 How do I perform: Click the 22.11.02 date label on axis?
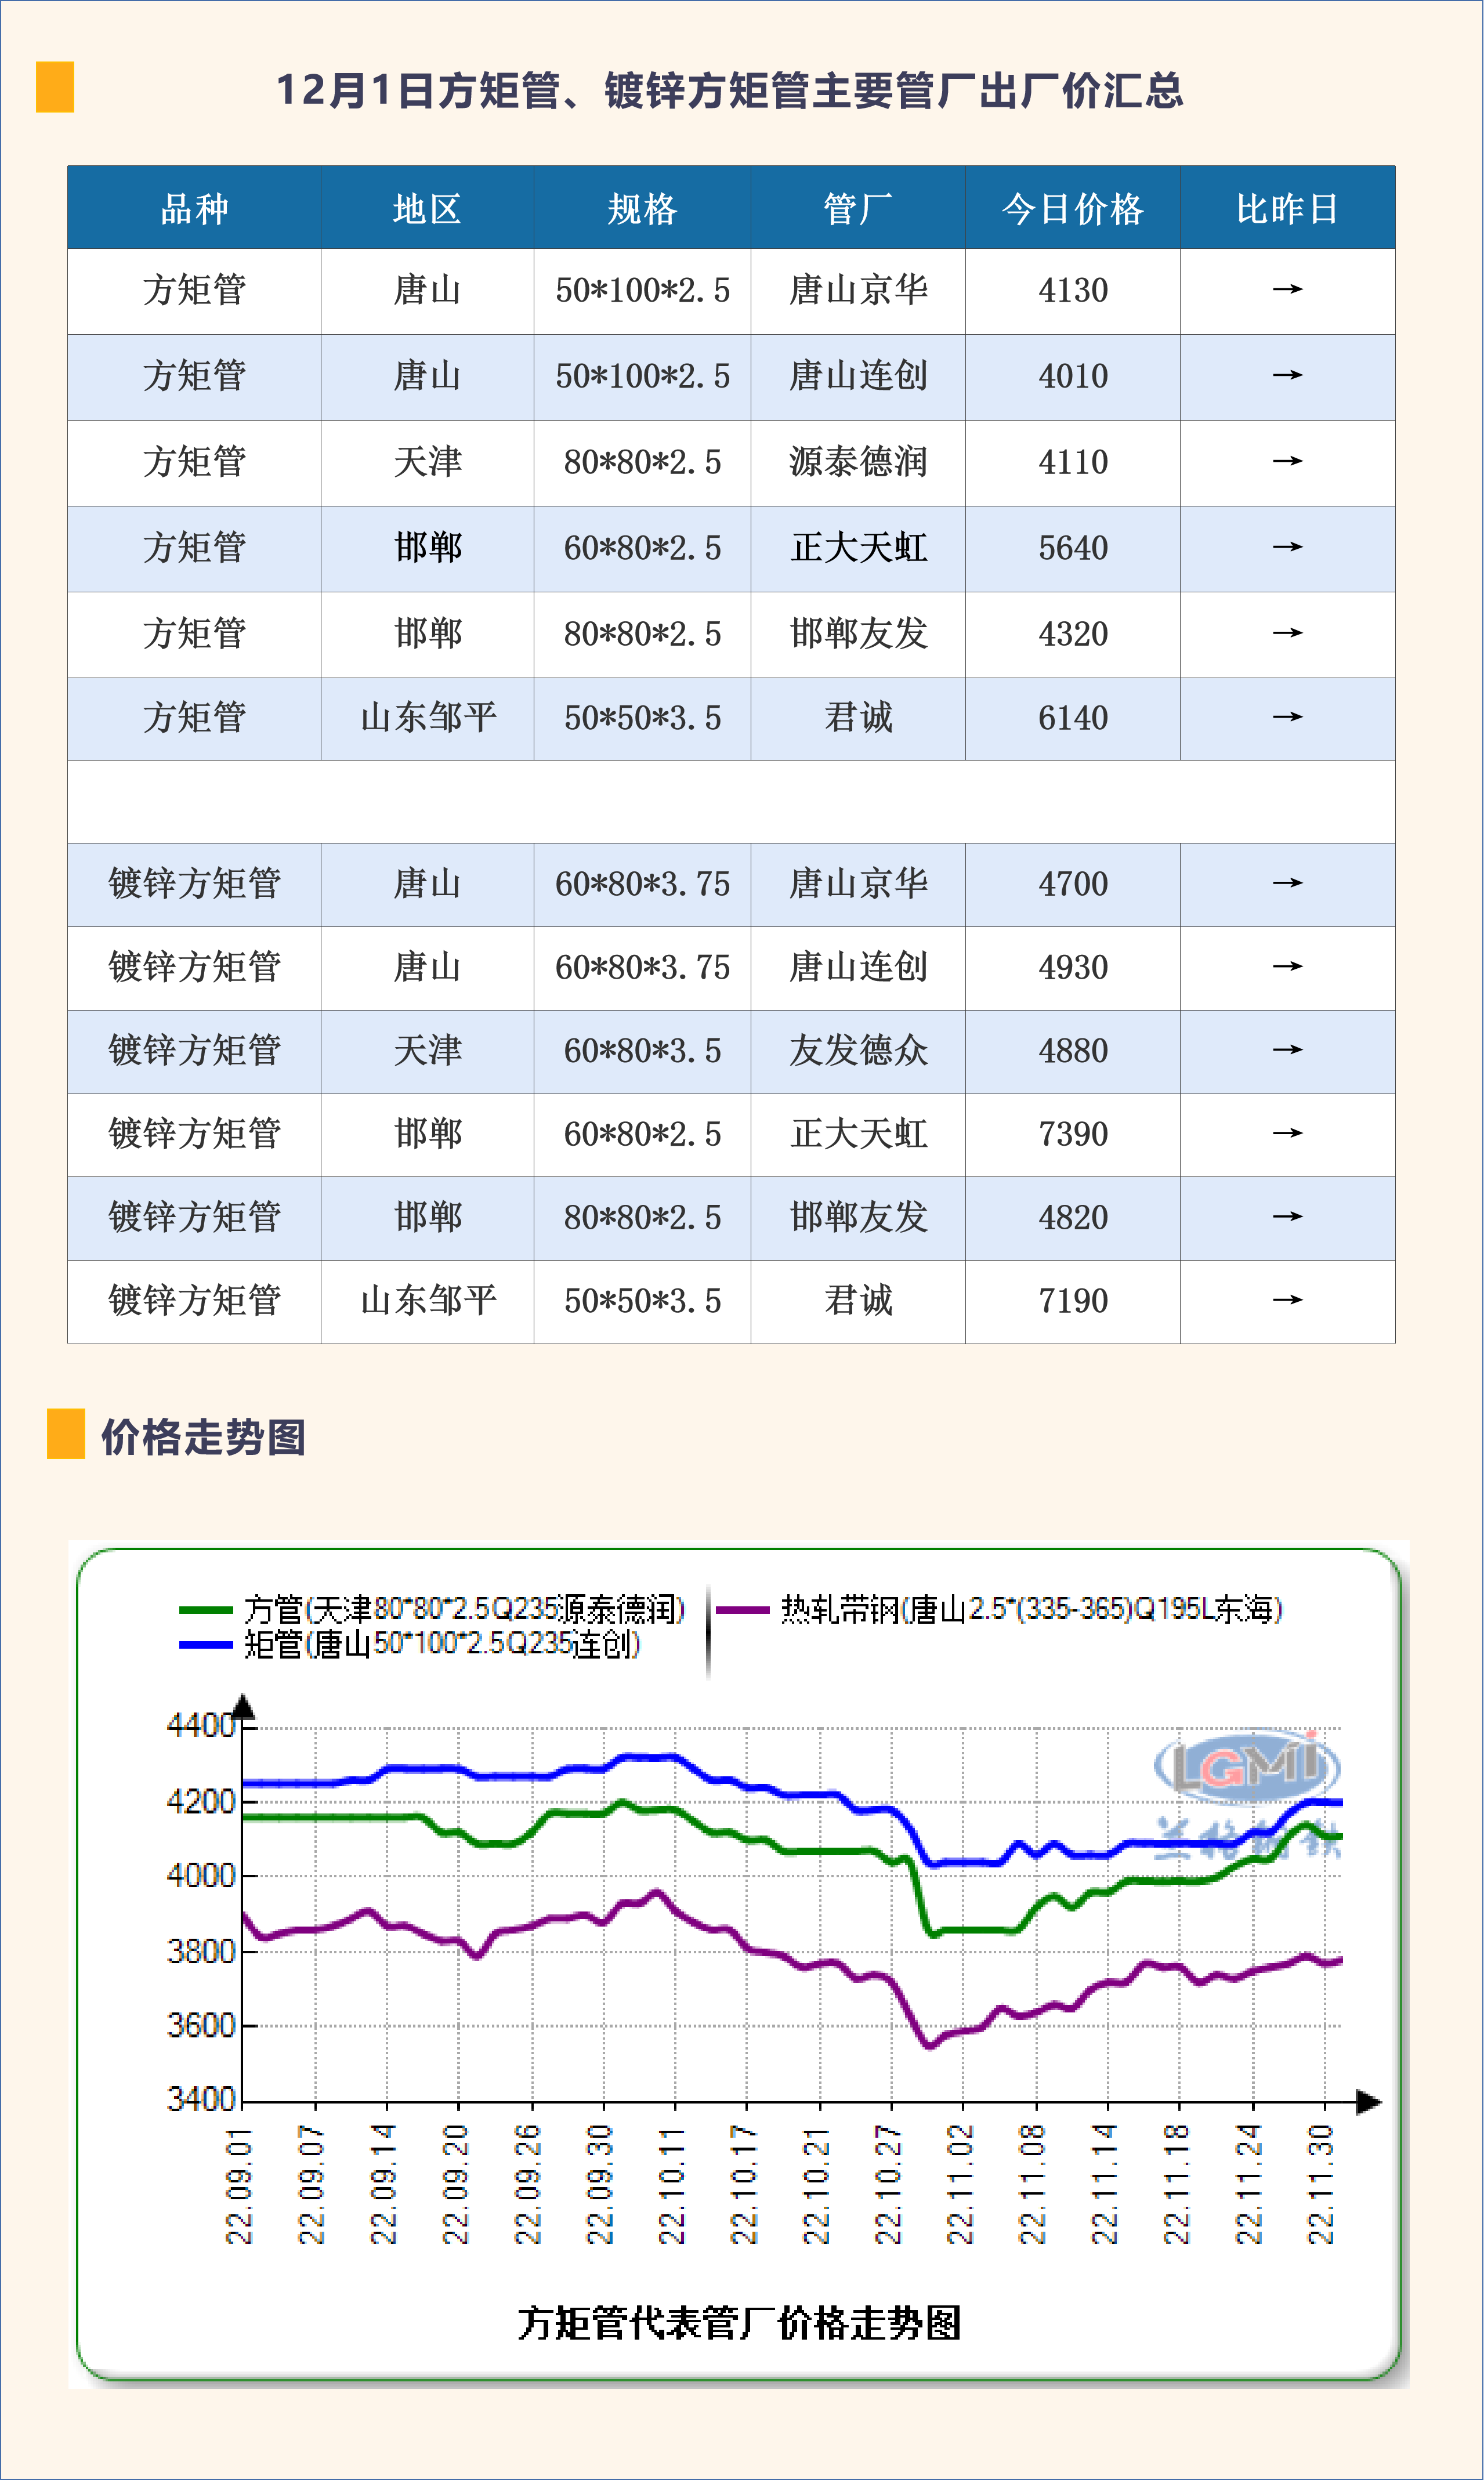tap(960, 2185)
